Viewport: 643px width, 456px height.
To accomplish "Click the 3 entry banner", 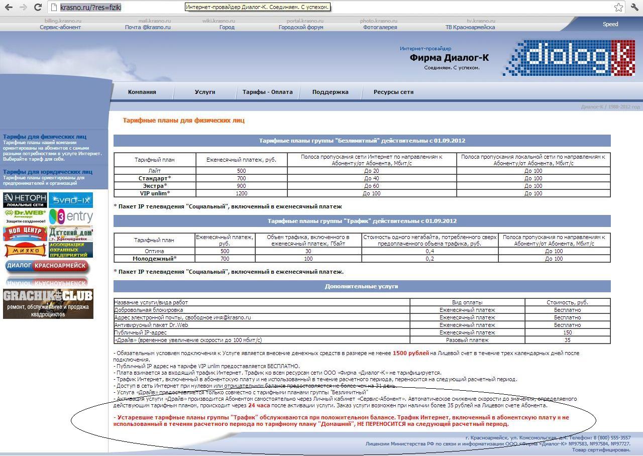I will pyautogui.click(x=71, y=217).
